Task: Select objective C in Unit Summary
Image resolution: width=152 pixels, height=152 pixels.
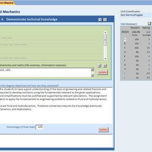Action: (x=125, y=48)
